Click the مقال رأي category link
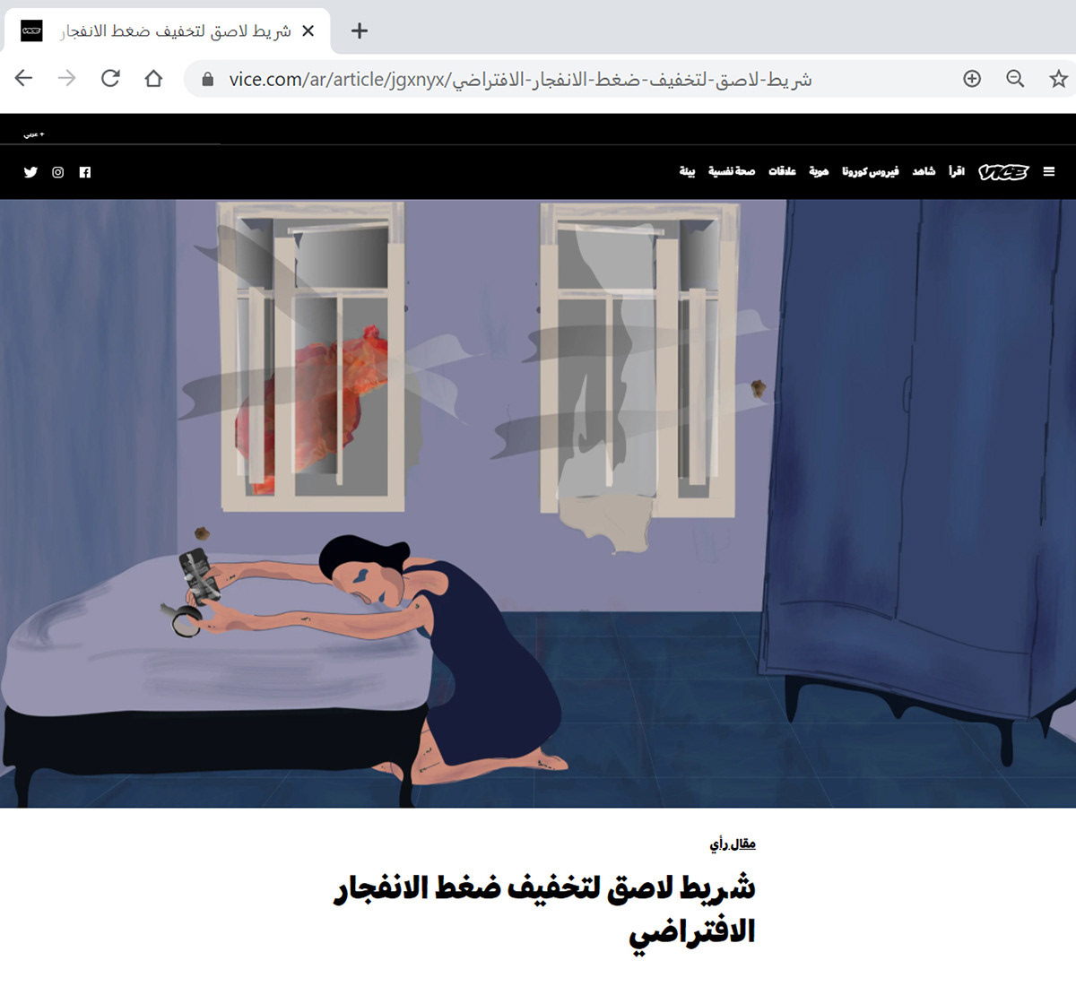 (x=733, y=844)
